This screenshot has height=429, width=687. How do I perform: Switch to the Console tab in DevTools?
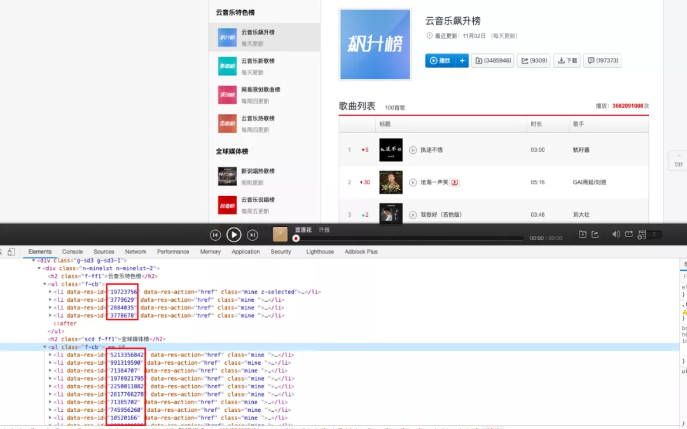pyautogui.click(x=73, y=252)
